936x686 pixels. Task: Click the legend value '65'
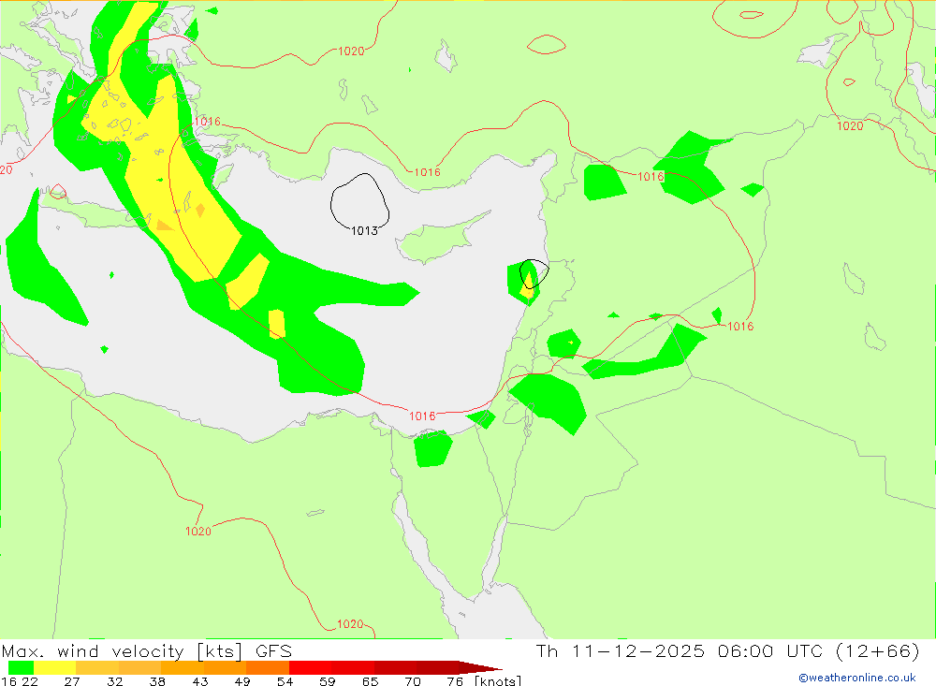click(370, 681)
